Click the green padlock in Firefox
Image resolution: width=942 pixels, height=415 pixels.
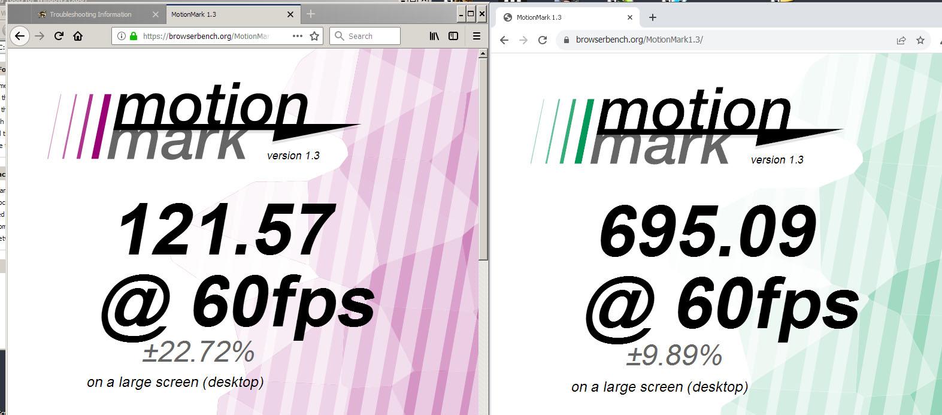[133, 36]
